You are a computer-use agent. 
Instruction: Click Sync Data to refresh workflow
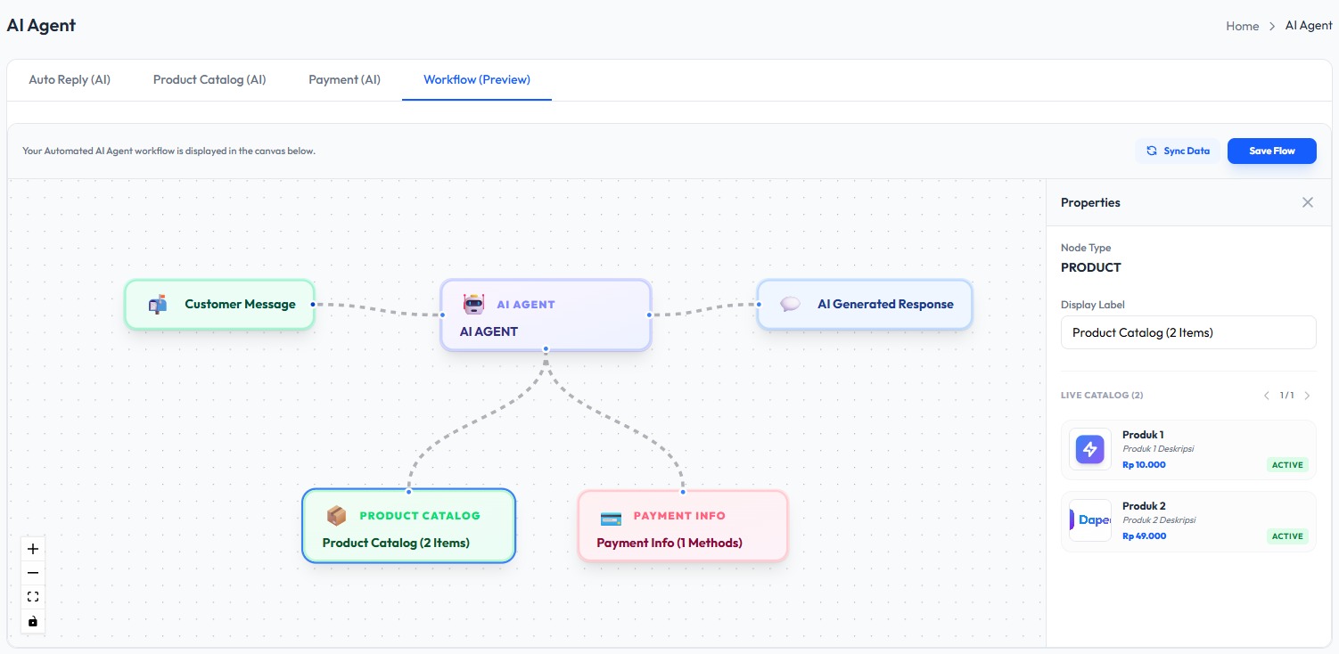pyautogui.click(x=1178, y=151)
